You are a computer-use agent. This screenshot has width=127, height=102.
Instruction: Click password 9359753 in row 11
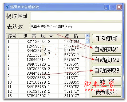(x=72, y=87)
